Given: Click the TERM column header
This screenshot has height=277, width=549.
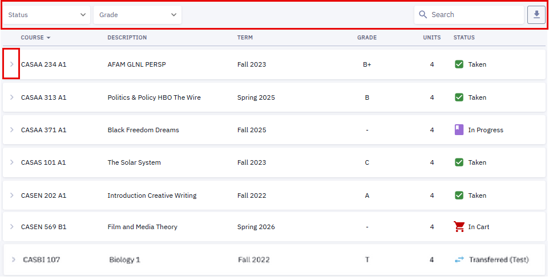Looking at the screenshot, I should [245, 38].
